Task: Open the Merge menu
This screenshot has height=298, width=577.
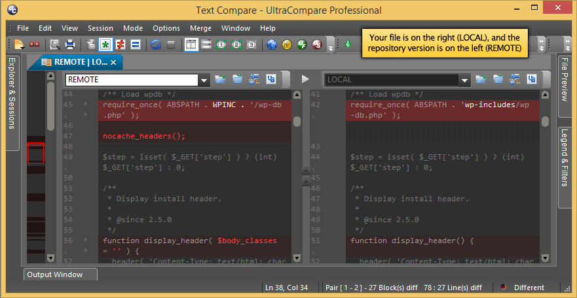Action: (x=200, y=28)
